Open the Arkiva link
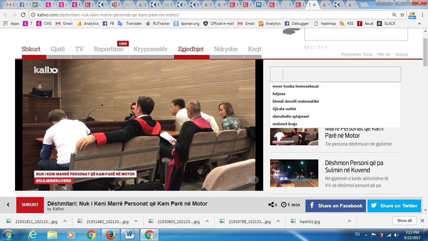This screenshot has width=428, height=241. [x=401, y=55]
